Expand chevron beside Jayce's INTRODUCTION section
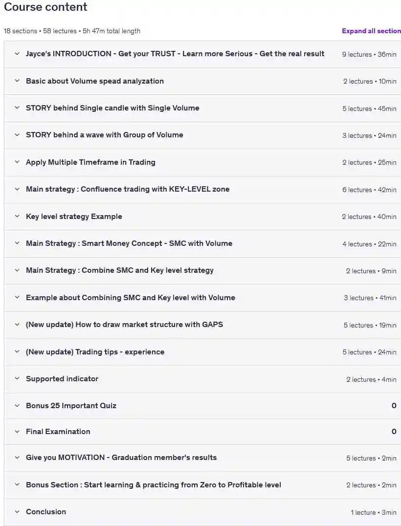The image size is (401, 526). tap(17, 54)
